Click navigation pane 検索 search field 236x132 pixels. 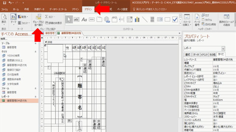coord(17,39)
